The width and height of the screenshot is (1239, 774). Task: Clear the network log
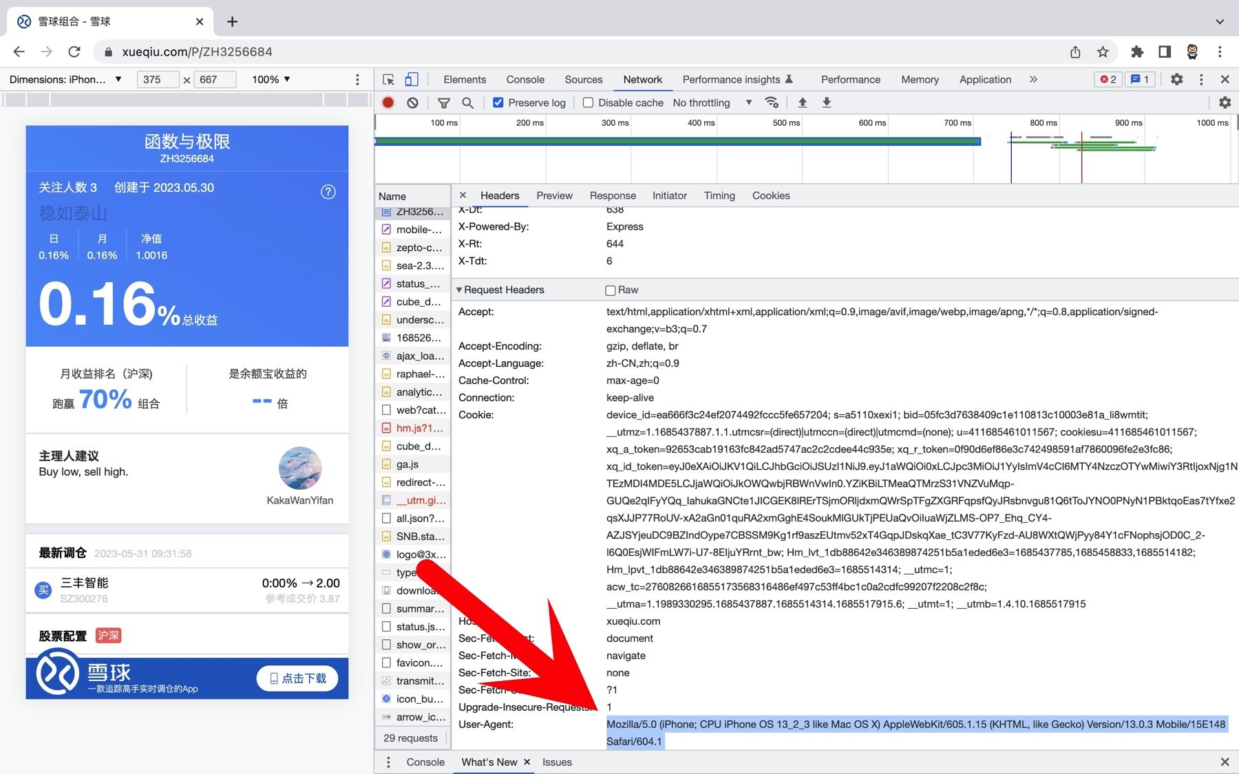[x=412, y=103]
